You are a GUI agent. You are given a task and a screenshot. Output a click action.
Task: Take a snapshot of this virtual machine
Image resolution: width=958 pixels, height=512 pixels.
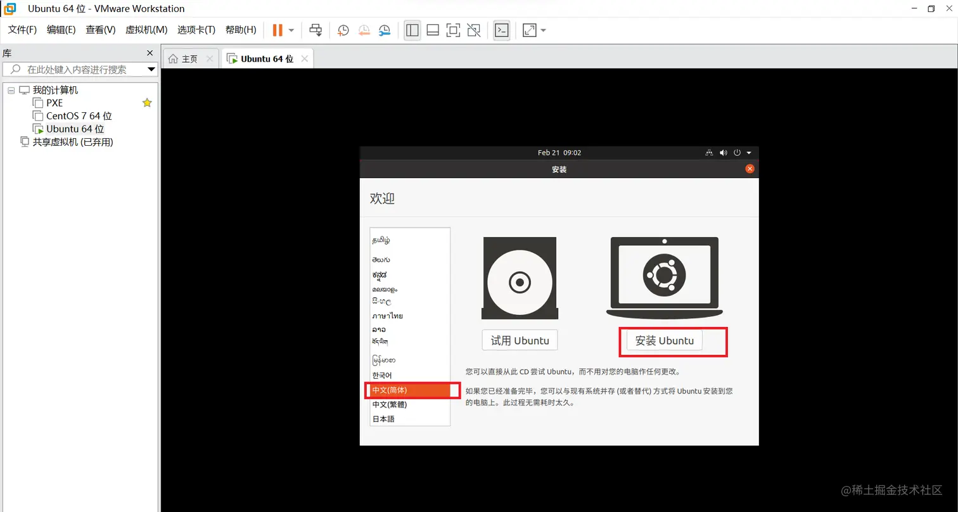[x=343, y=30]
